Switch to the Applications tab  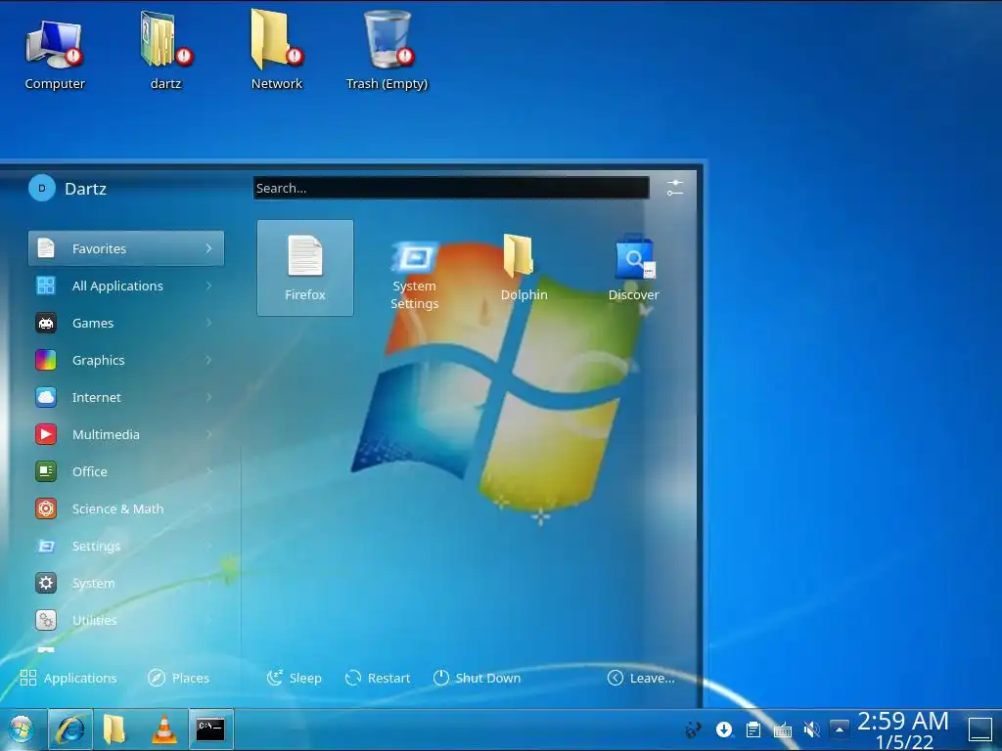(x=68, y=678)
